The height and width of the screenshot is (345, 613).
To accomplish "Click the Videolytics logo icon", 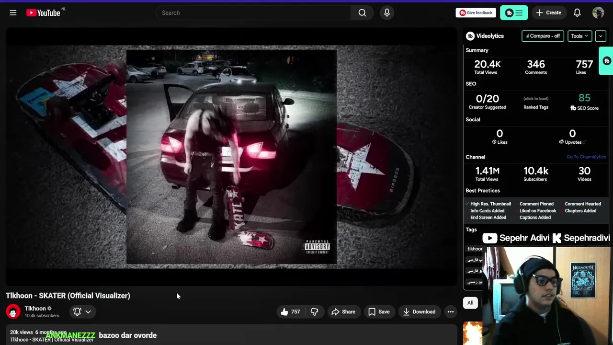I will tap(470, 36).
